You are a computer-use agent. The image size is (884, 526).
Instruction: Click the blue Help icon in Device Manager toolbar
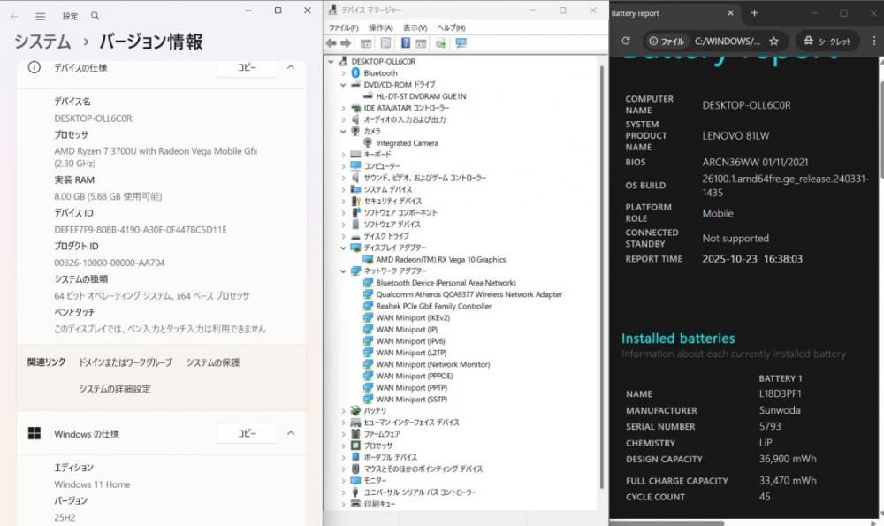pyautogui.click(x=406, y=42)
